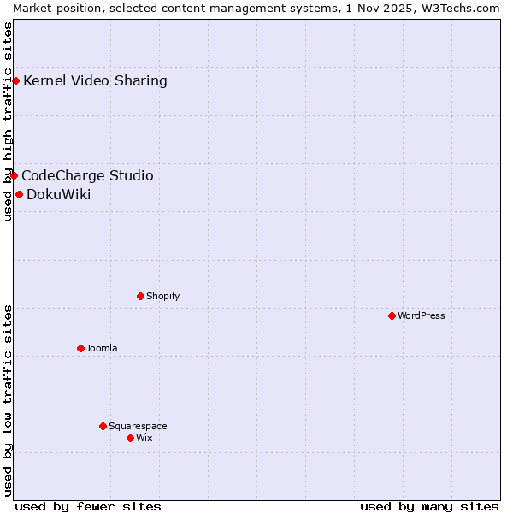Select the Squarespace text label
513x513 pixels.
coord(138,426)
